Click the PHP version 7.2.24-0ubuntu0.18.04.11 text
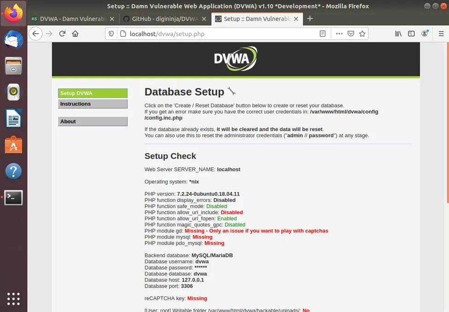 click(x=192, y=194)
